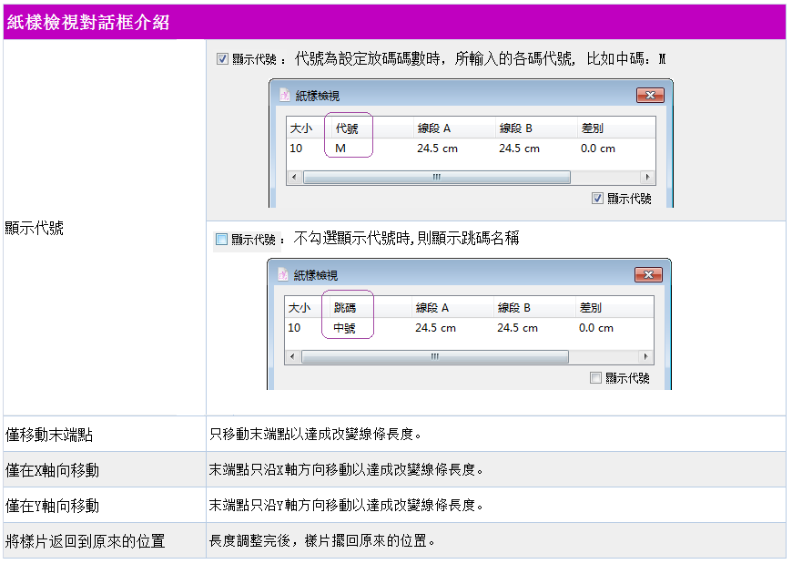Select the 代號 column header
792x564 pixels.
click(348, 128)
